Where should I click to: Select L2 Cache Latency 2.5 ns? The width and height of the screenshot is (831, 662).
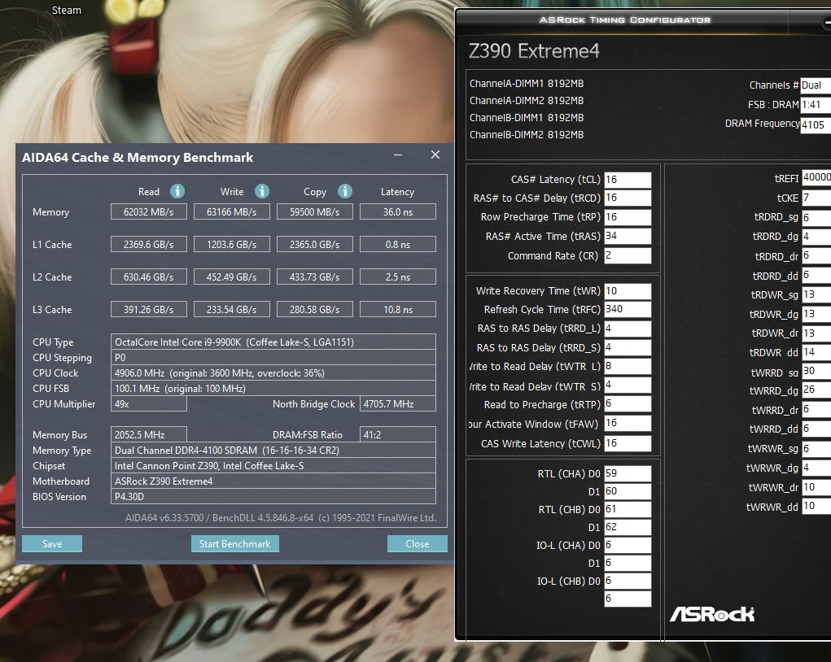398,277
